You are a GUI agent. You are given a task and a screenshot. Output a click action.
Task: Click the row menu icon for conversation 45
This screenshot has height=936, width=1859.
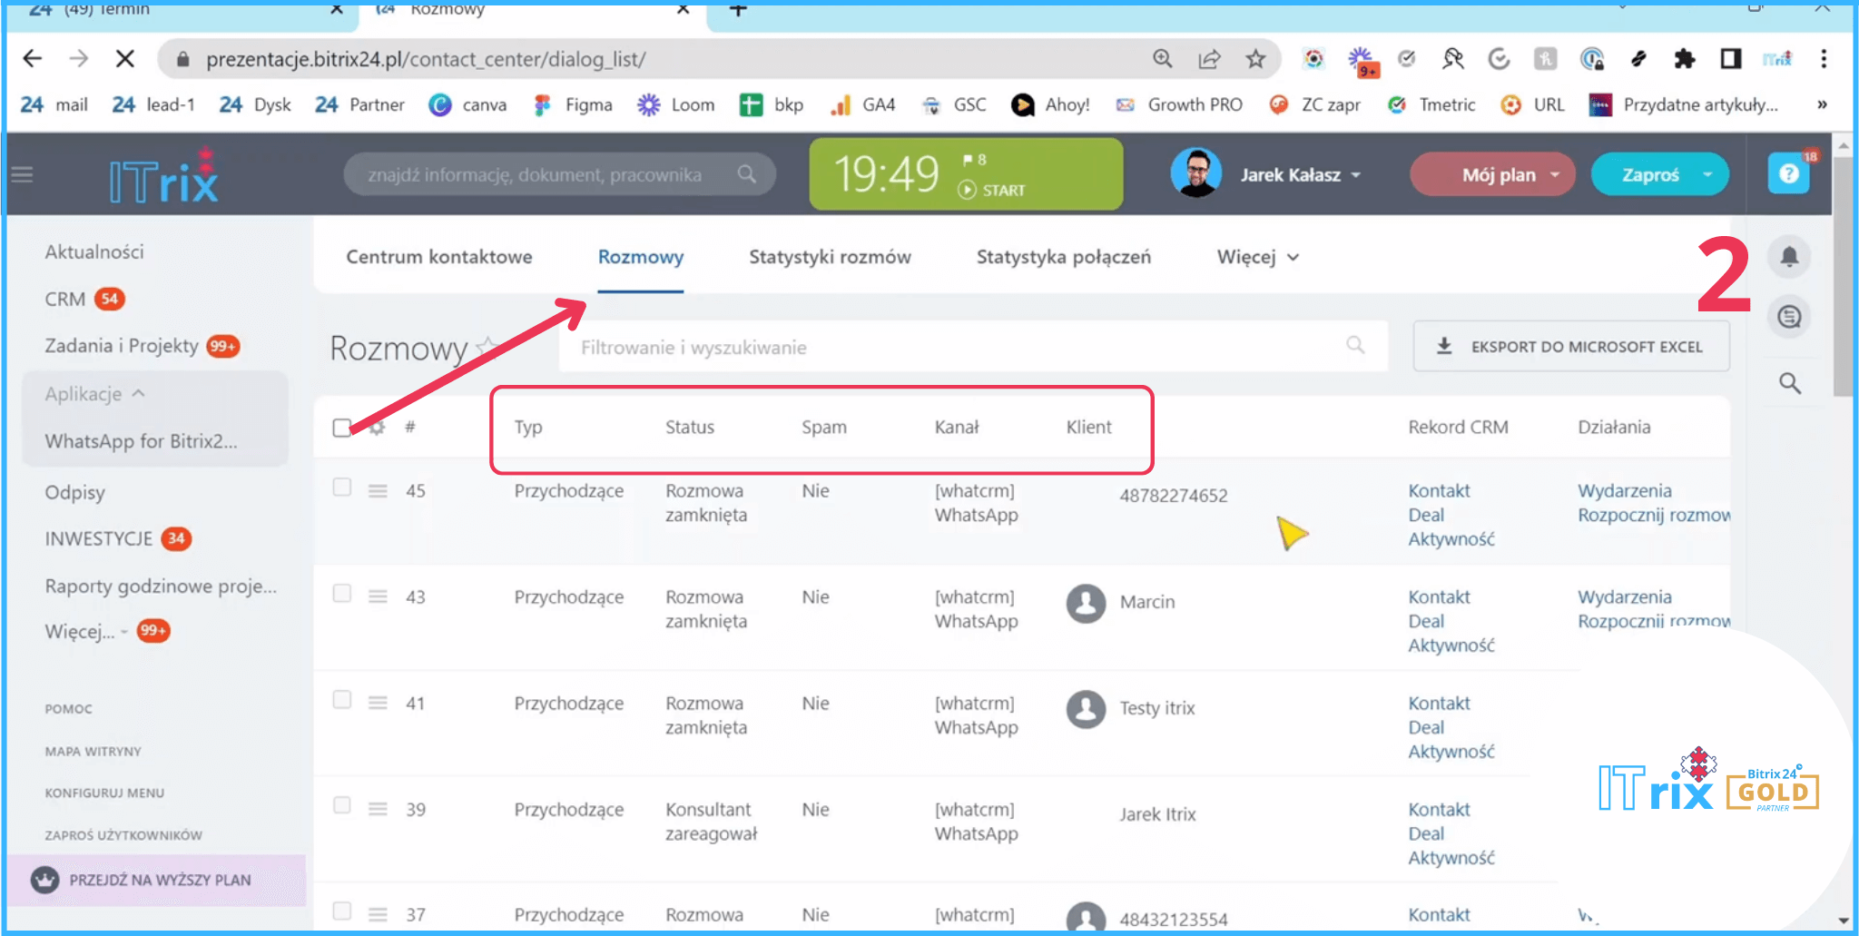(378, 491)
